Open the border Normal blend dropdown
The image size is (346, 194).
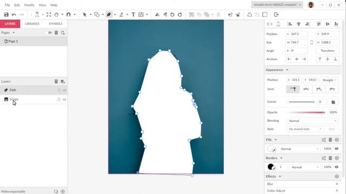coord(305,167)
